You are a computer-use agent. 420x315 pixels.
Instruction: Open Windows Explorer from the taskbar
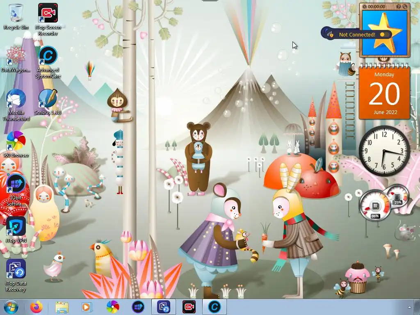point(62,307)
